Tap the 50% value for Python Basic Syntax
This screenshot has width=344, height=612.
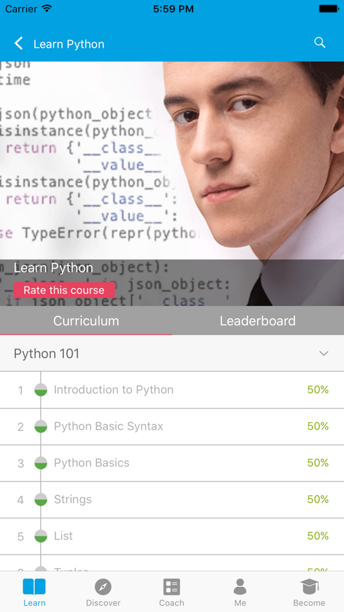(318, 426)
